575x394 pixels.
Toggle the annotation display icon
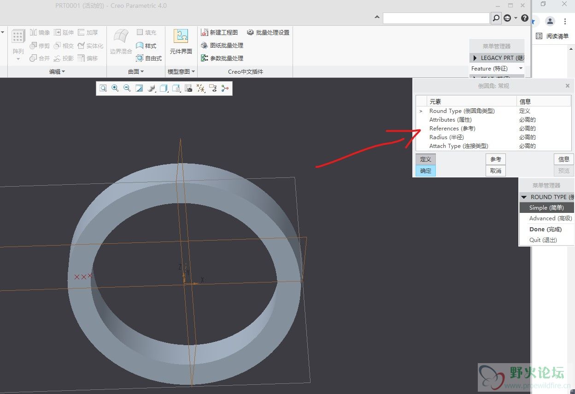[x=213, y=88]
